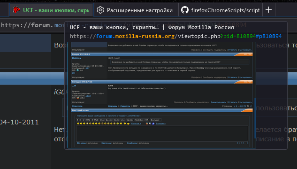
Task: Select the firefoxChromeScripts/script GitHub tab
Action: 221,10
